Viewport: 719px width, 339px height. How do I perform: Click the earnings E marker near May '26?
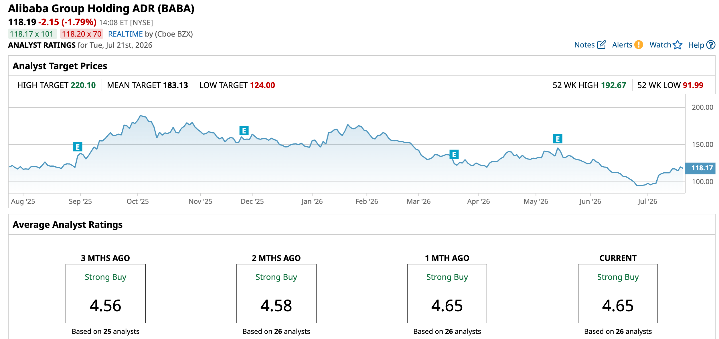click(558, 139)
